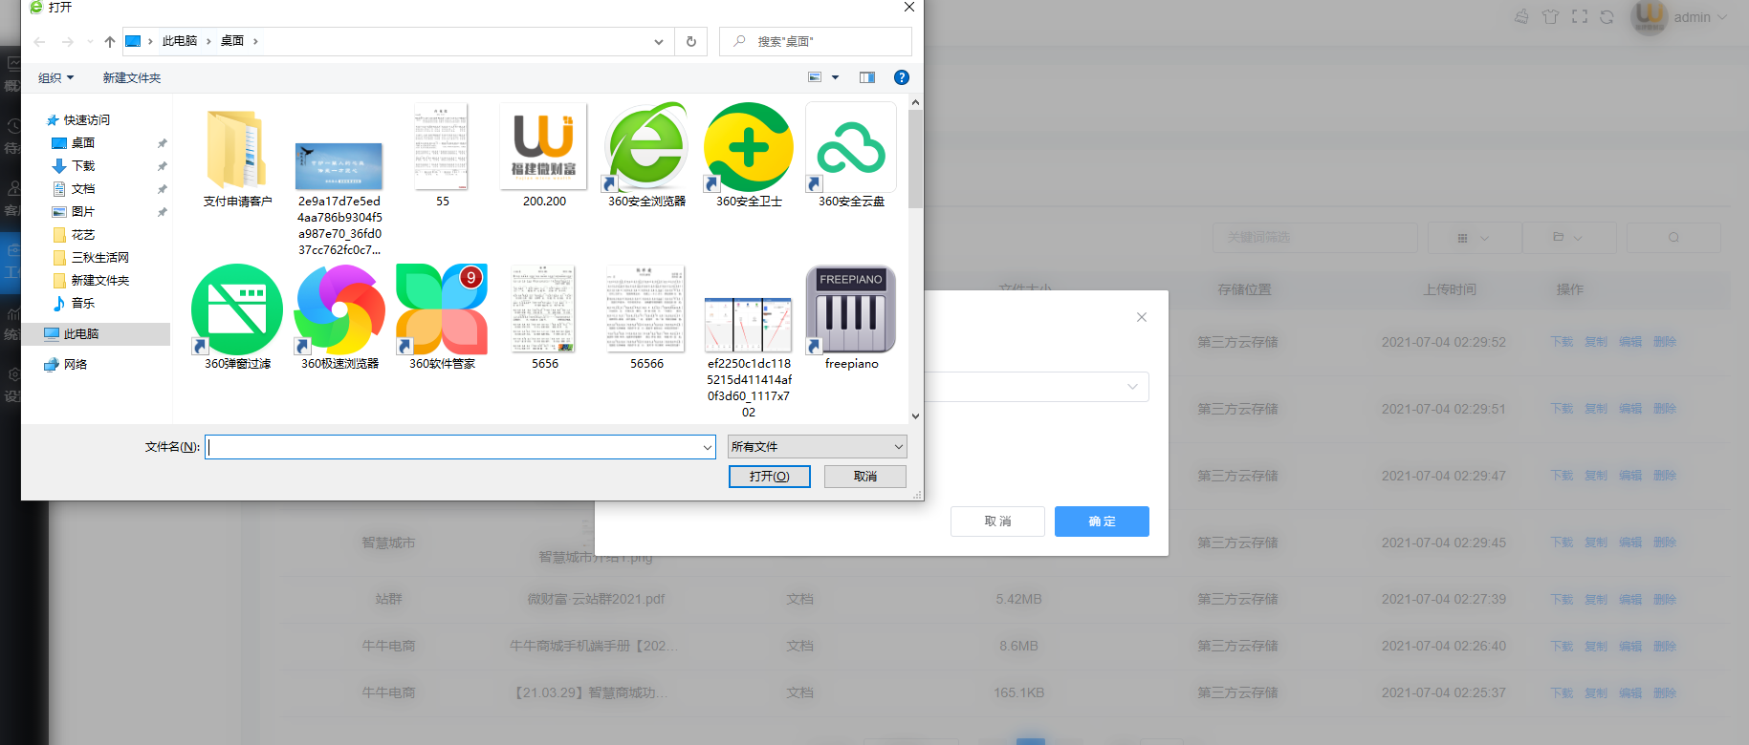1749x745 pixels.
Task: Select the 360安全云盘 shortcut icon
Action: [851, 147]
